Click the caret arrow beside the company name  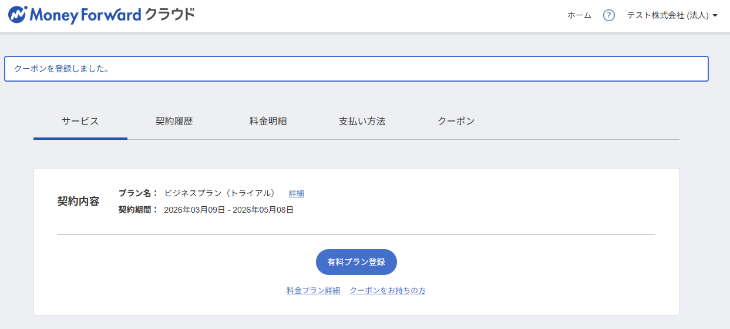pyautogui.click(x=715, y=16)
